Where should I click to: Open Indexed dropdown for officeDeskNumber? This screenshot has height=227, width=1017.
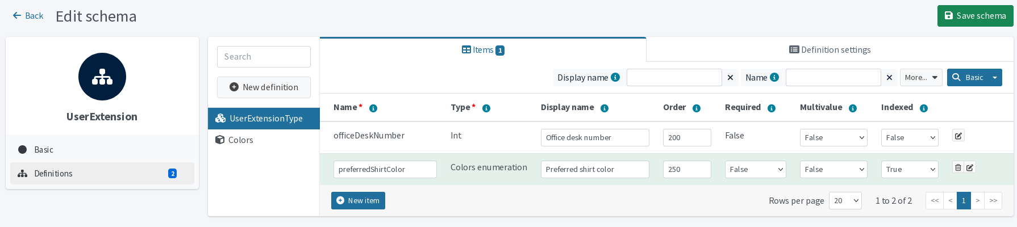[910, 137]
